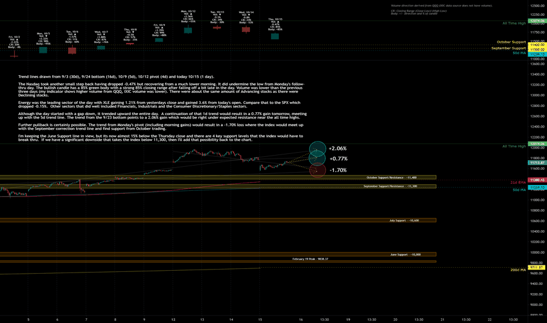547x323 pixels.
Task: Click the +0.77% projection label
Action: [x=339, y=159]
